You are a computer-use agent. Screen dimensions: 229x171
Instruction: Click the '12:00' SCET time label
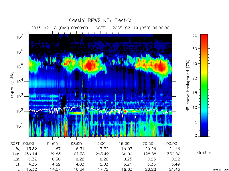pyautogui.click(x=100, y=144)
